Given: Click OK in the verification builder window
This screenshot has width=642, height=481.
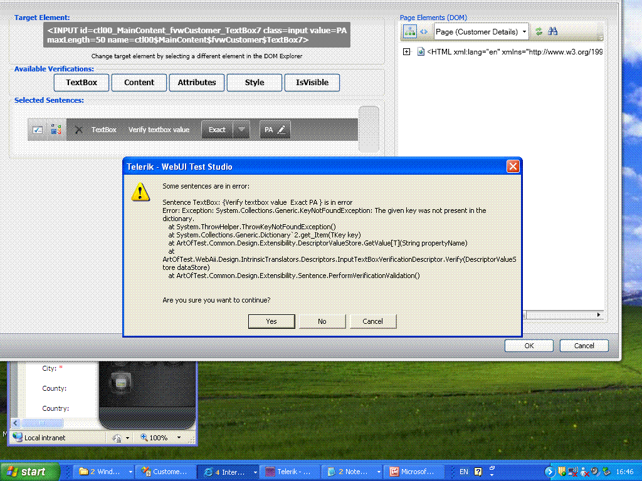Looking at the screenshot, I should (x=529, y=346).
